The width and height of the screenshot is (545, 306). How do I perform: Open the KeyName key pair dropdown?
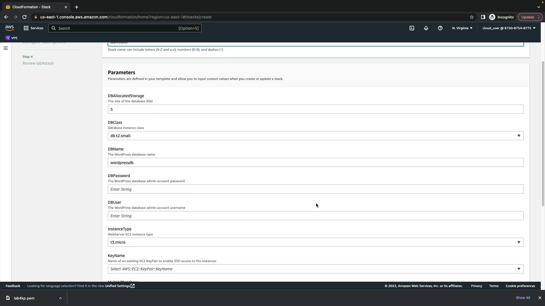(x=315, y=269)
